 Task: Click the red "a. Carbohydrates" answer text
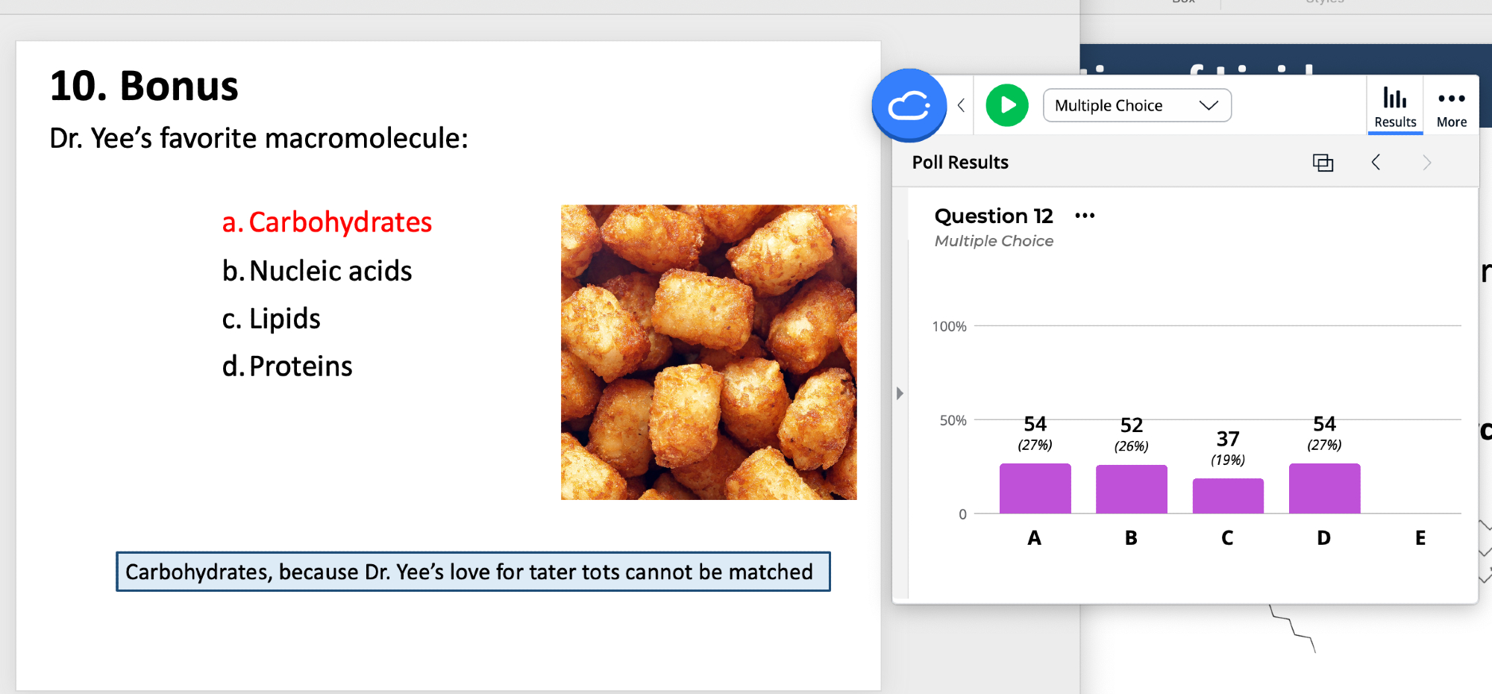coord(327,222)
